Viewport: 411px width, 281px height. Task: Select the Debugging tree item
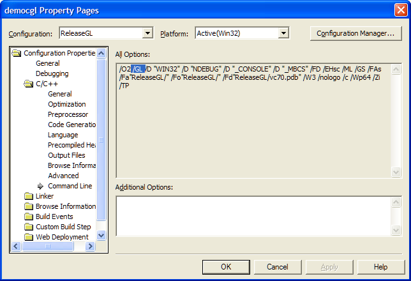(52, 73)
